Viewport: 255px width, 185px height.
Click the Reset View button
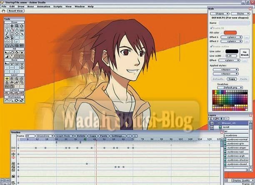(16, 11)
